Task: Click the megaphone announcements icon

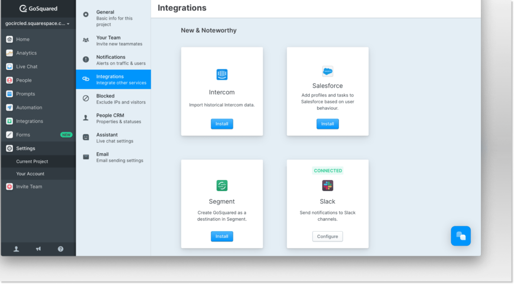Action: tap(38, 249)
